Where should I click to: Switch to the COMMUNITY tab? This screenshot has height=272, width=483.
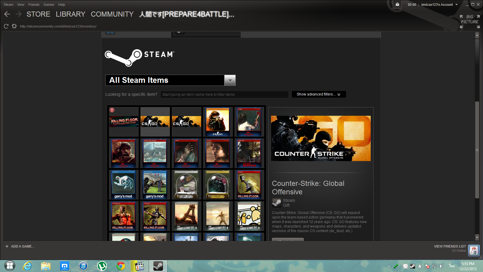(x=112, y=14)
